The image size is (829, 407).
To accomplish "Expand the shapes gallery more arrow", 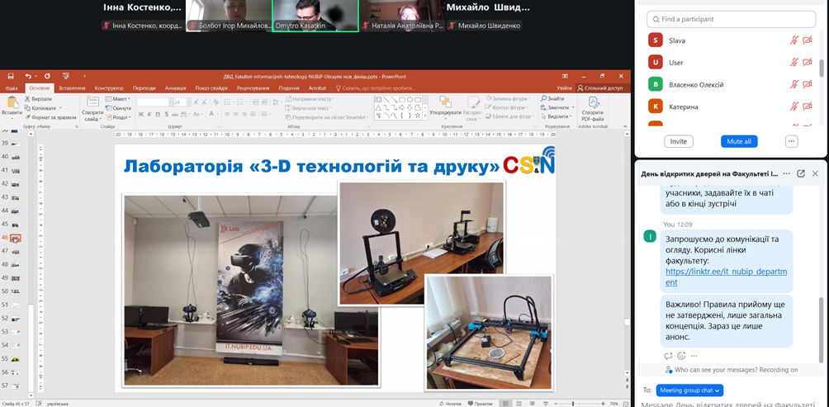I will (x=425, y=116).
